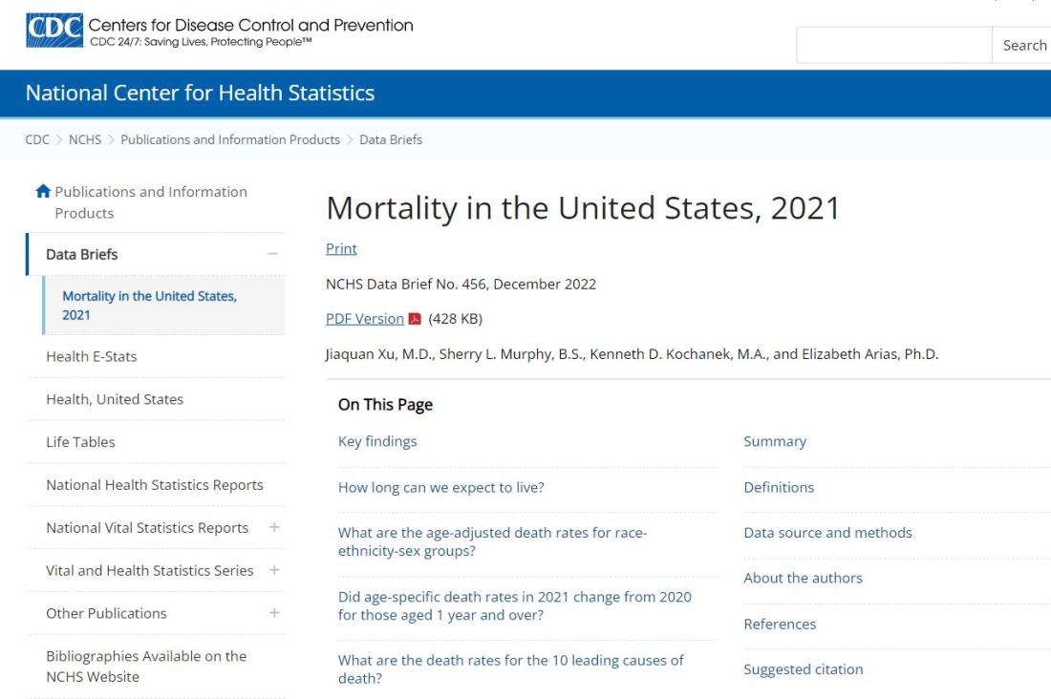
Task: Expand National Vital Statistics Reports submenu
Action: pyautogui.click(x=274, y=527)
